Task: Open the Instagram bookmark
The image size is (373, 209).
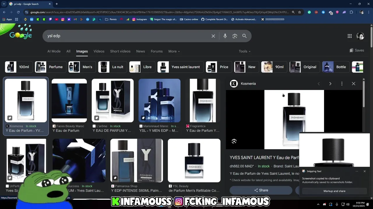Action: pyautogui.click(x=140, y=19)
